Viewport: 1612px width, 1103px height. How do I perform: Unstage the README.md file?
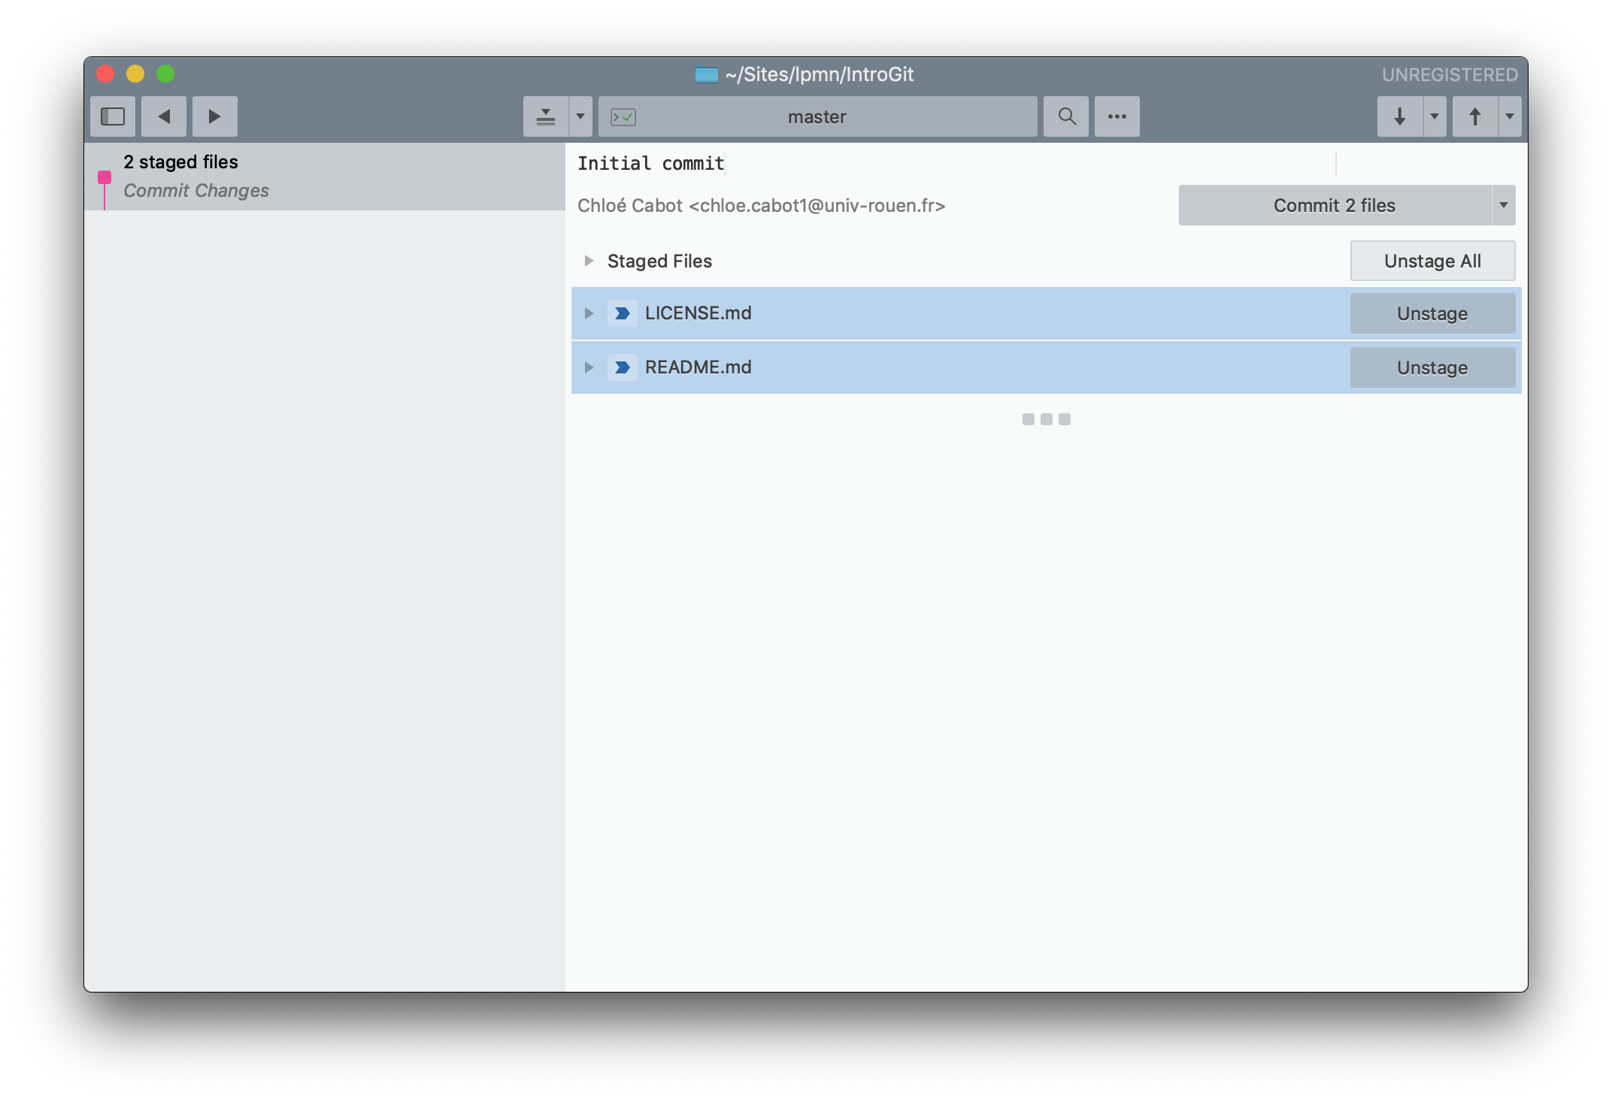click(1432, 366)
